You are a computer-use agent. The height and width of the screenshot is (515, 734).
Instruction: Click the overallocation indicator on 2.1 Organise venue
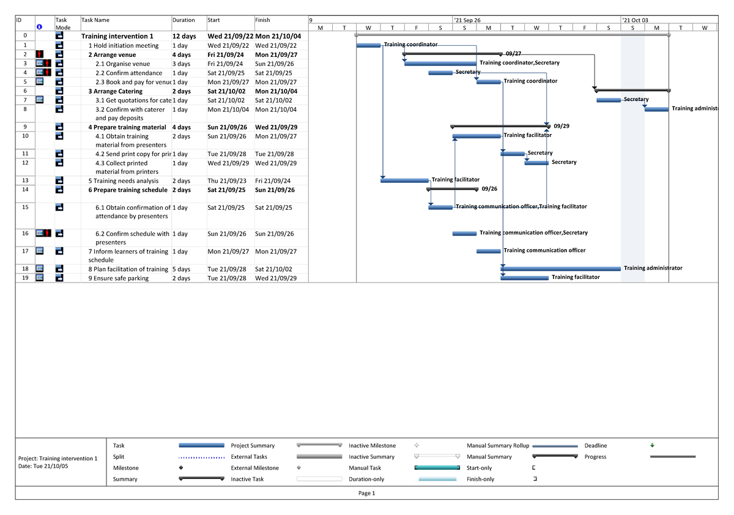[46, 64]
